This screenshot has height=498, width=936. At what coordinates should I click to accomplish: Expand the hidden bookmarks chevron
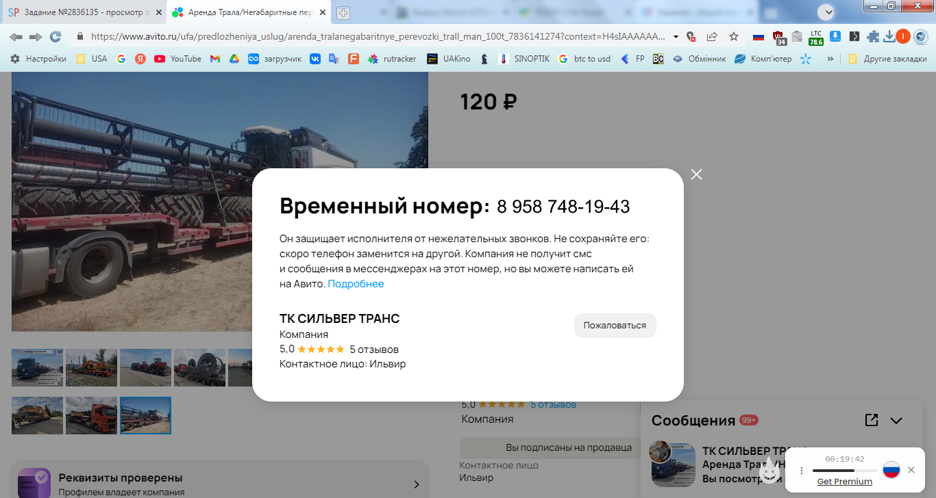click(830, 59)
